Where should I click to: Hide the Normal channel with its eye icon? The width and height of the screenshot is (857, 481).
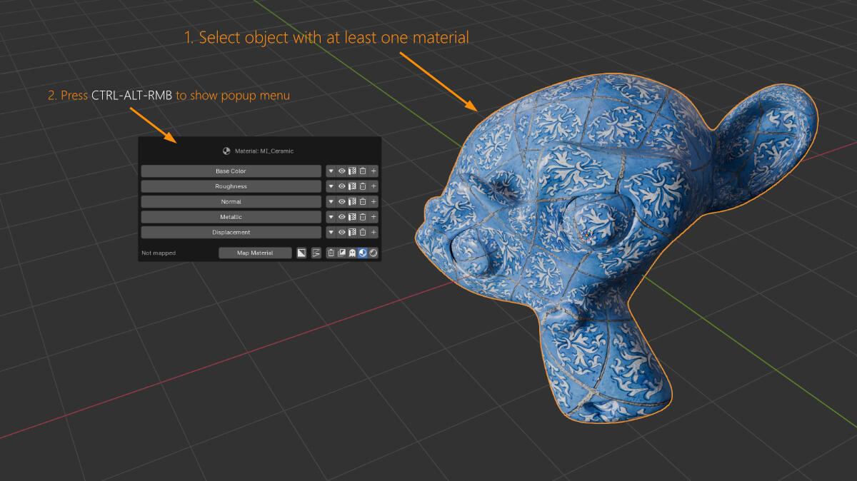341,202
